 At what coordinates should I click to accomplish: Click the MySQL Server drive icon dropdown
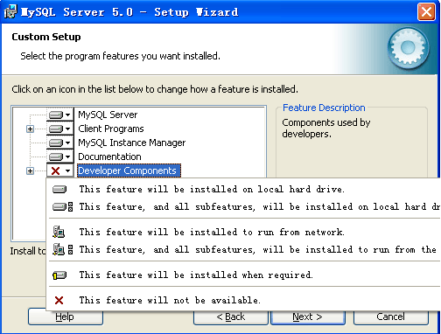pos(59,115)
